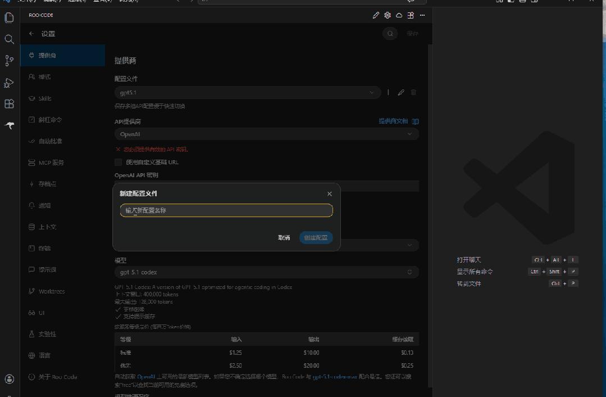This screenshot has height=397, width=606.
Task: Open the MCP 服务 settings tab
Action: [x=62, y=163]
